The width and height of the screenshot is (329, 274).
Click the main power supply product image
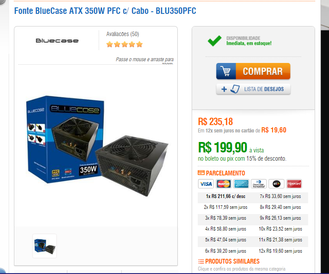pos(97,146)
